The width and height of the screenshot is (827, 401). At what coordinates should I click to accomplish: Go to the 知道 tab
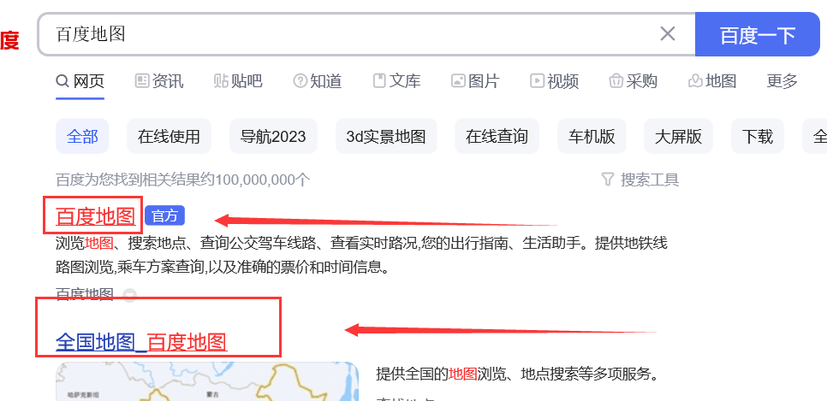(318, 81)
